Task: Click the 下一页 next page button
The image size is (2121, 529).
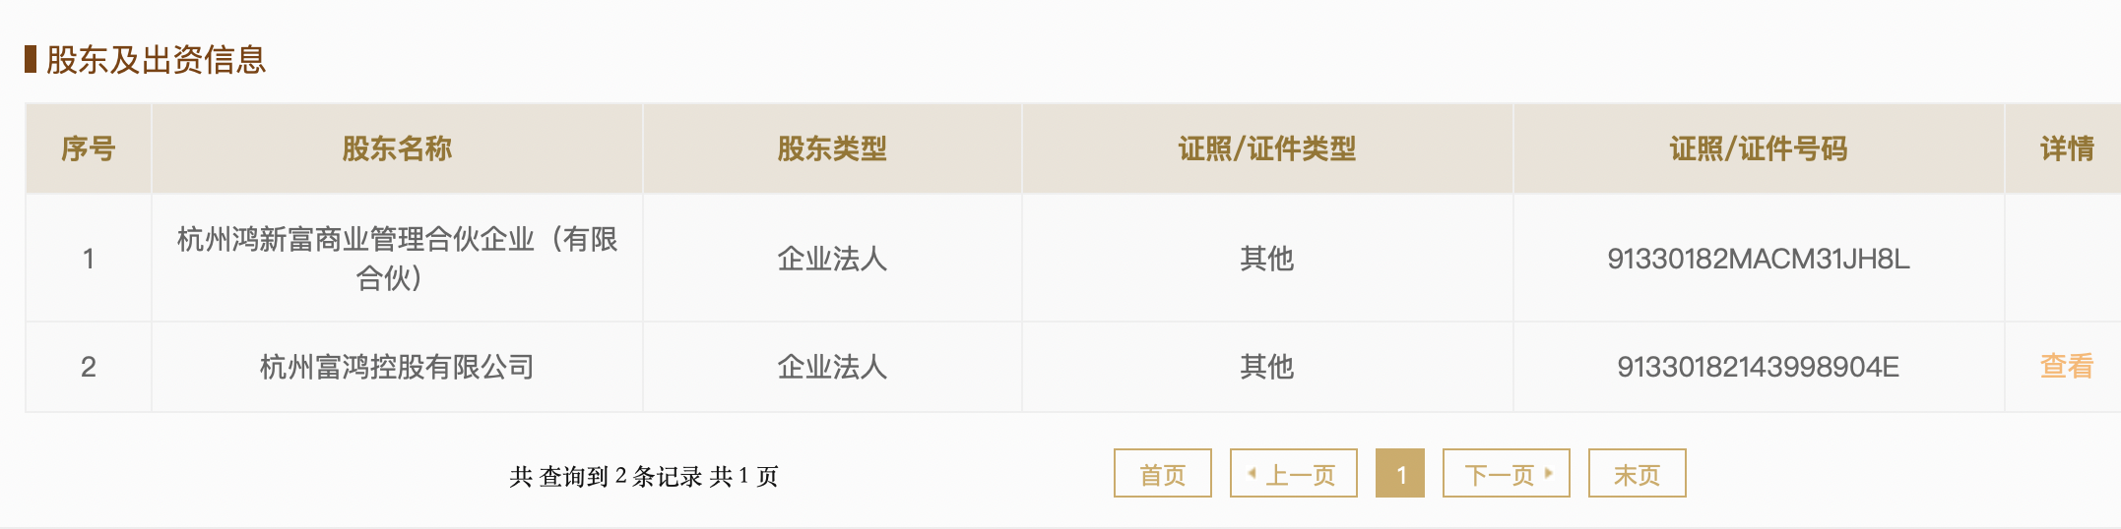Action: (1506, 474)
